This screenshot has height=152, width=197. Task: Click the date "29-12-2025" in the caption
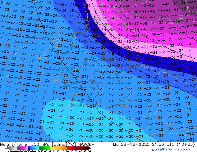point(135,145)
